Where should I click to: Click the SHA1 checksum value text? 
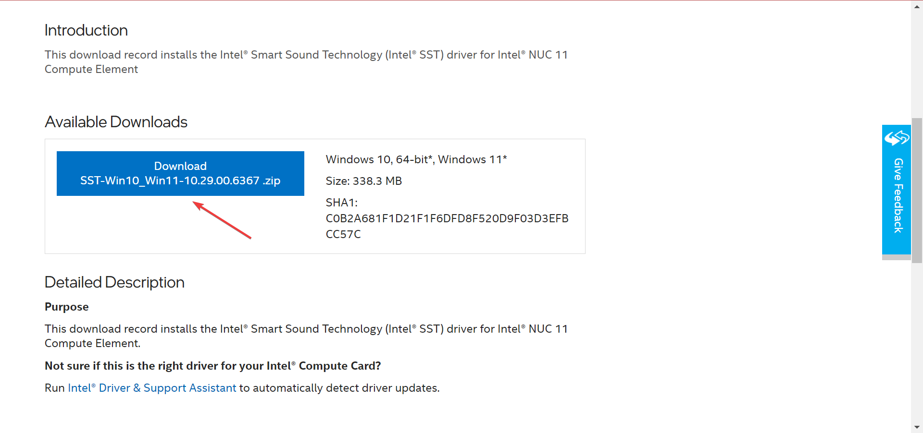tap(447, 226)
